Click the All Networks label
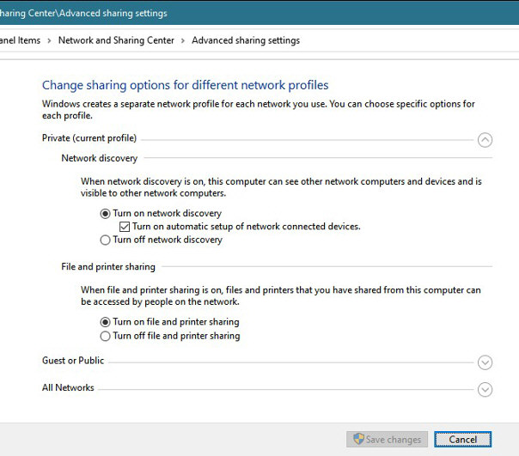The width and height of the screenshot is (519, 456). pyautogui.click(x=68, y=387)
